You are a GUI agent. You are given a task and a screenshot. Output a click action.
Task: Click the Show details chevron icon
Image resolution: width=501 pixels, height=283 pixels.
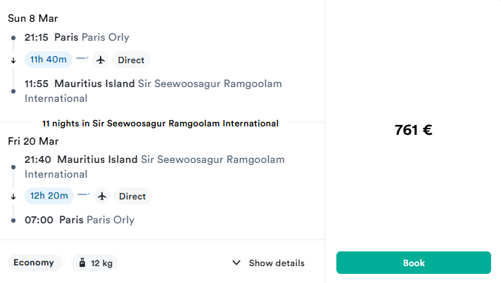pos(236,263)
